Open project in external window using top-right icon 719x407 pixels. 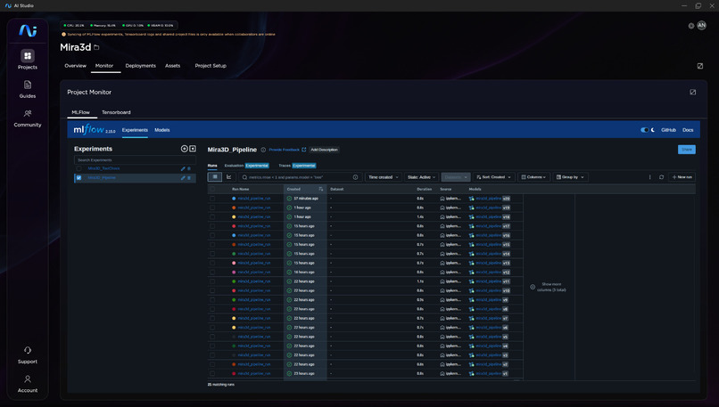(699, 66)
